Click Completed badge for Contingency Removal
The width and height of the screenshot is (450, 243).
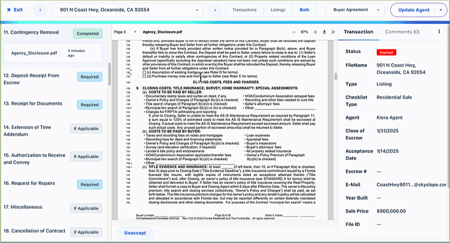[88, 34]
